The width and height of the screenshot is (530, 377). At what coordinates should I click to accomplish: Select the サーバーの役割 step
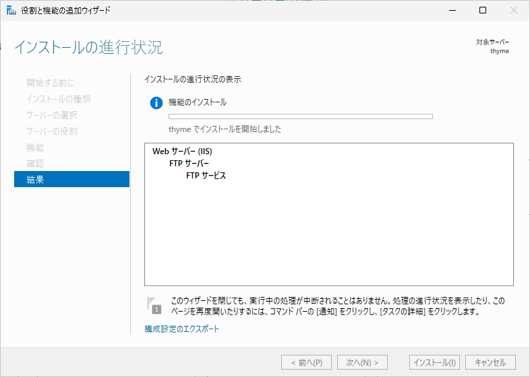[x=52, y=131]
